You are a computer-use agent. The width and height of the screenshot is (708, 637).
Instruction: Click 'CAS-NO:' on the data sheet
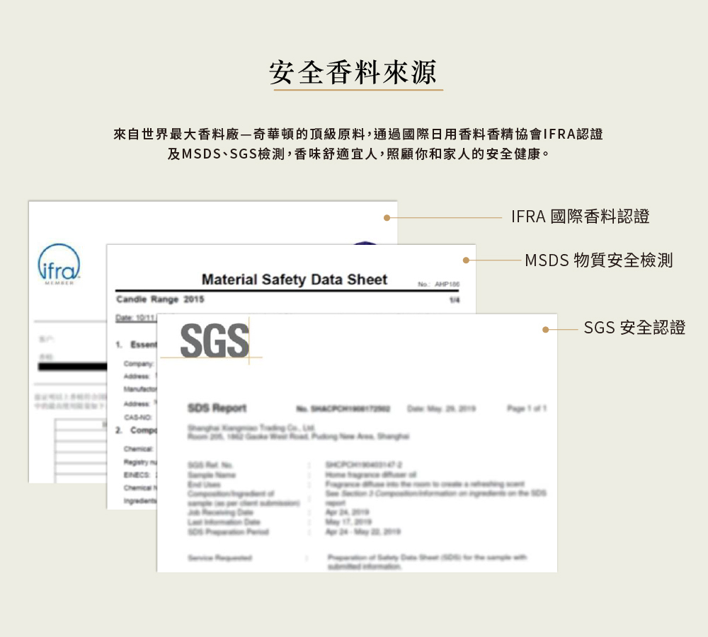click(138, 417)
